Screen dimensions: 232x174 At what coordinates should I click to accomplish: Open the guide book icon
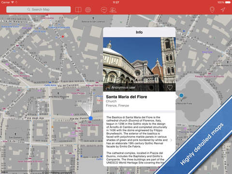pyautogui.click(x=78, y=10)
